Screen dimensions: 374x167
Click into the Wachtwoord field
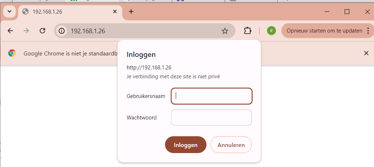[212, 118]
